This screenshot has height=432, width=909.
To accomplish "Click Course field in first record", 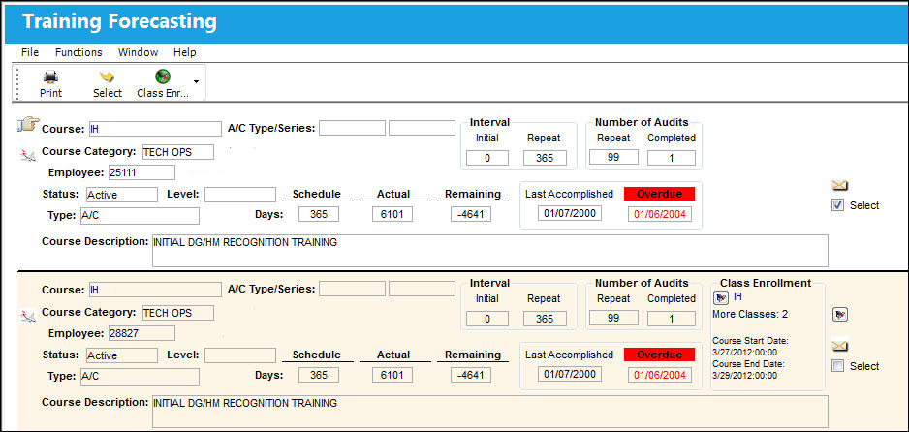I will [x=155, y=129].
